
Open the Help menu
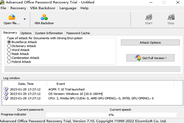(x=84, y=8)
